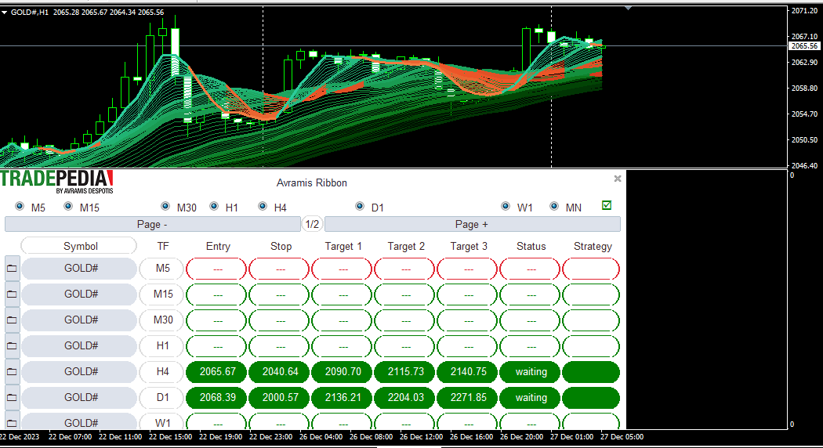Click the 22 Dec 23:00 time axis label
Image resolution: width=823 pixels, height=448 pixels.
click(x=270, y=436)
